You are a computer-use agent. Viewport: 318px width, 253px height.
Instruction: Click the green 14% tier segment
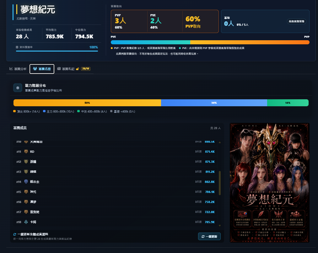click(288, 103)
